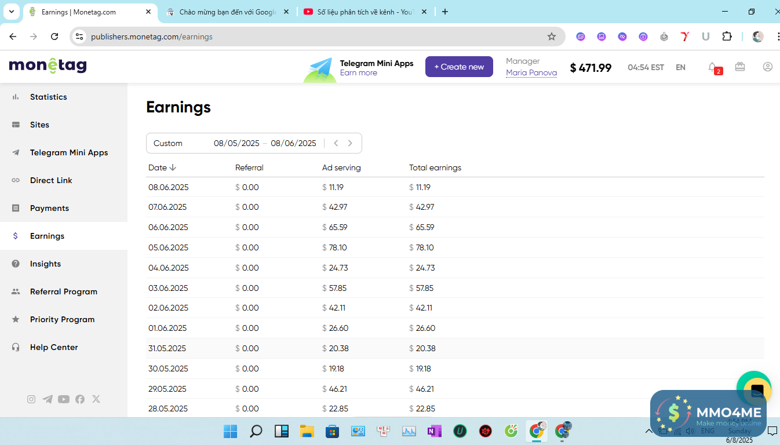Switch language via EN selector

click(680, 67)
